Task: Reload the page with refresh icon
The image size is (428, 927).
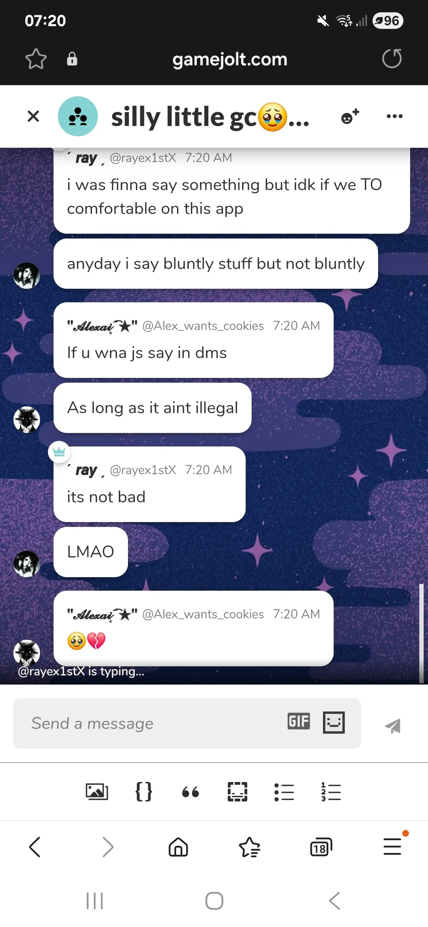Action: 392,58
